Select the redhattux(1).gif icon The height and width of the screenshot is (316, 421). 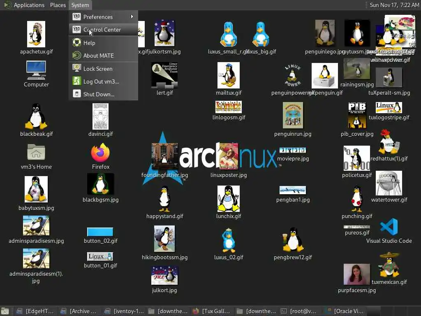pos(389,142)
